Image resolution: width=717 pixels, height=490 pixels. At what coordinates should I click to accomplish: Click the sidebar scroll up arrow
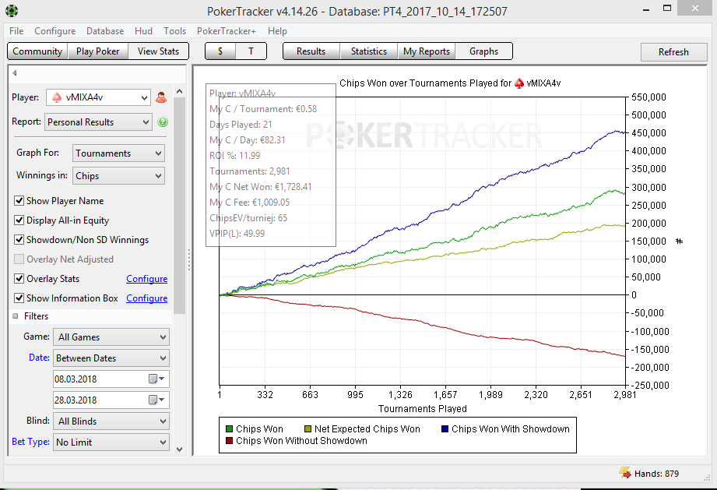[180, 91]
